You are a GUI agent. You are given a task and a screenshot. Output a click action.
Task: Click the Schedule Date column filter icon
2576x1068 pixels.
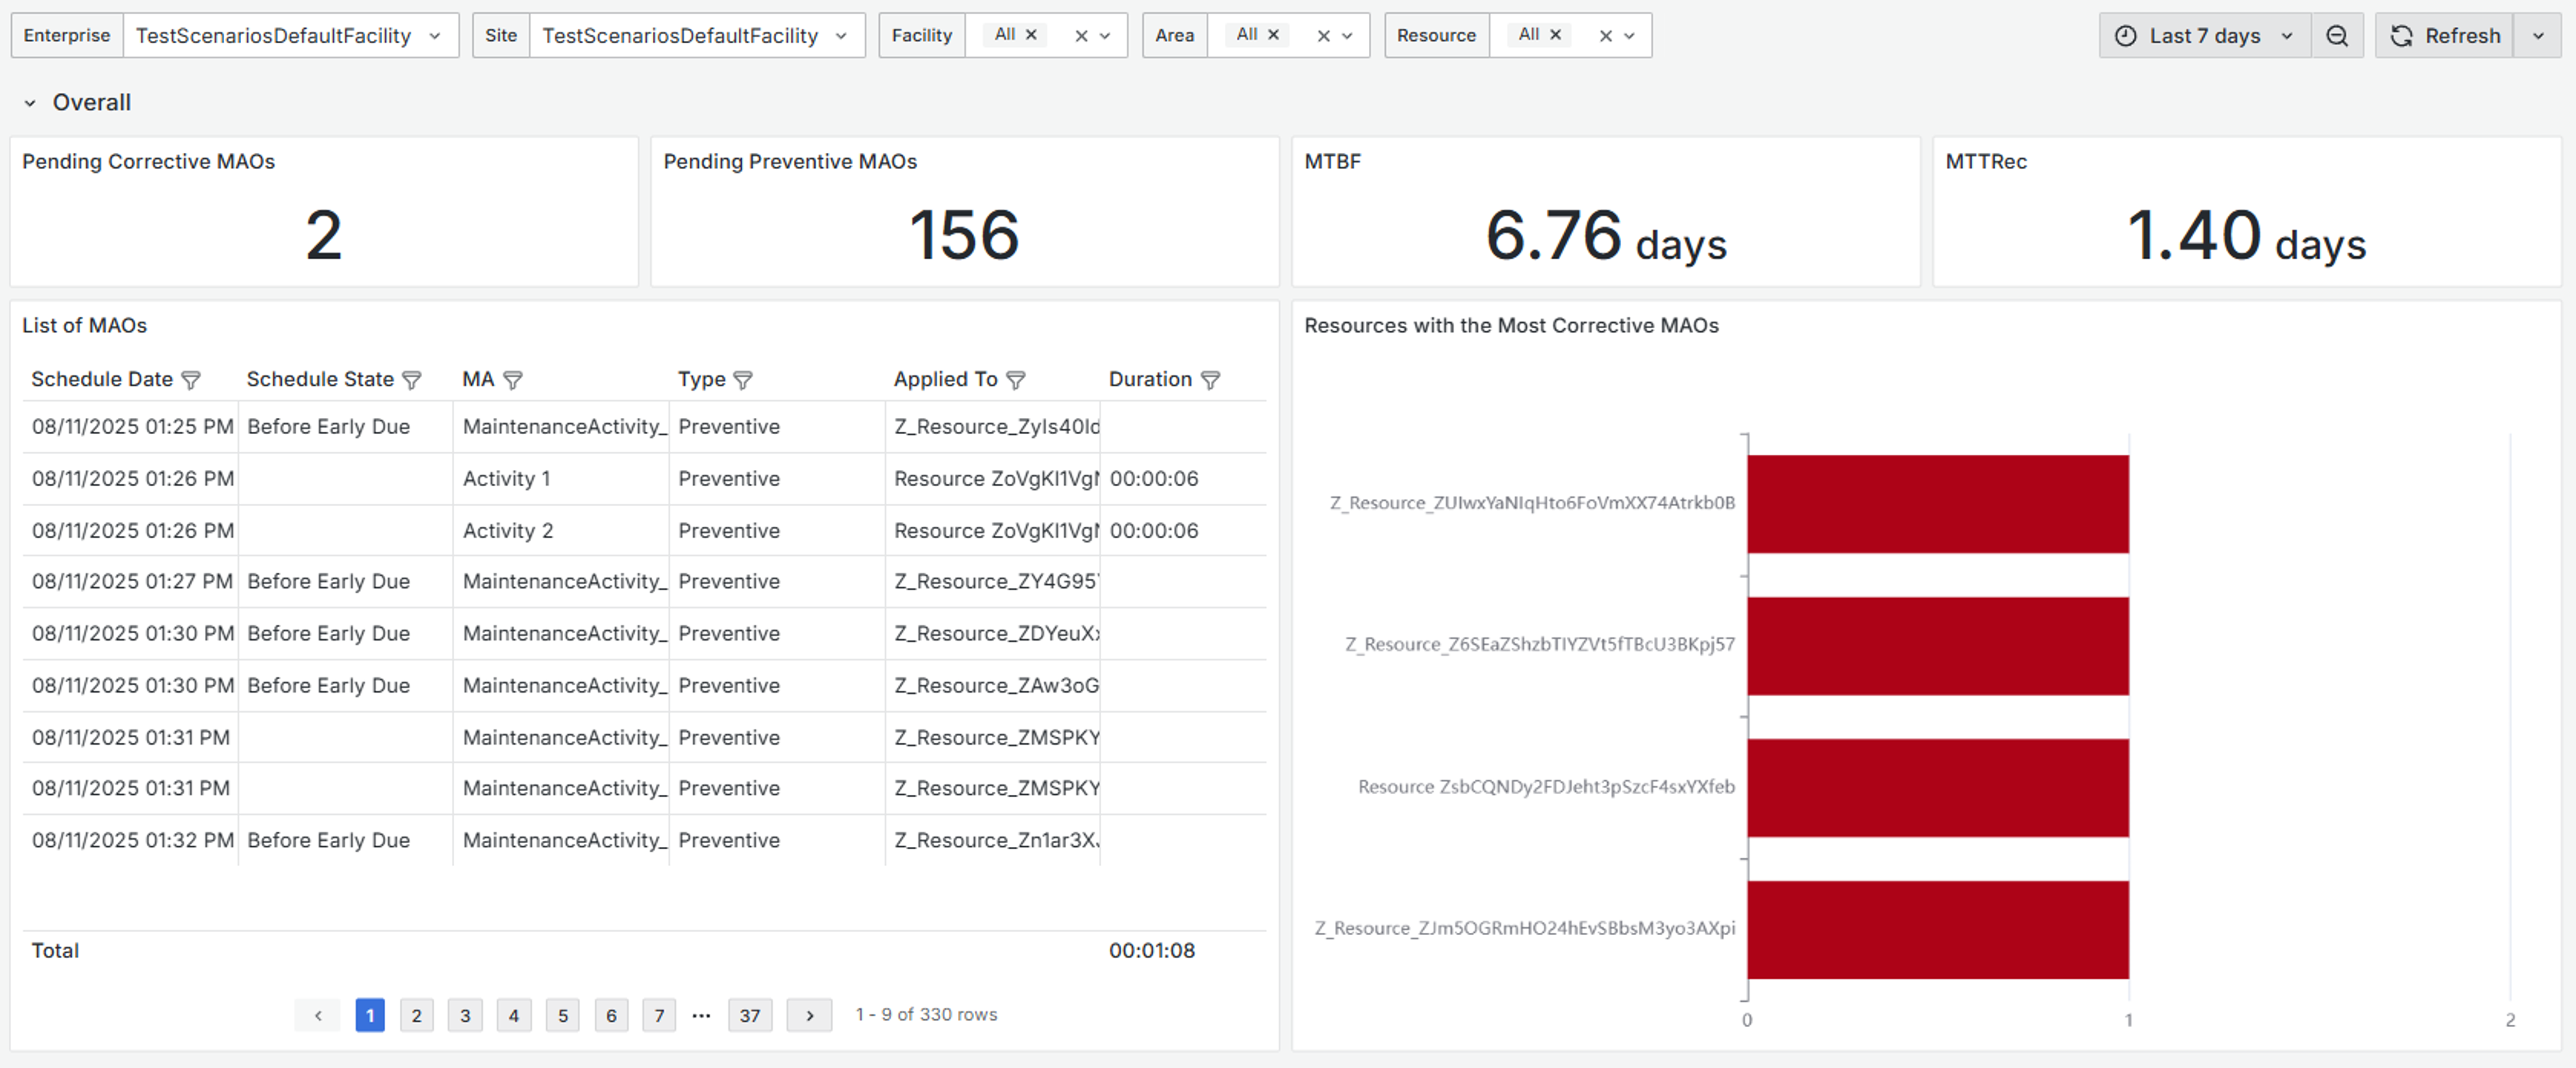click(x=191, y=380)
